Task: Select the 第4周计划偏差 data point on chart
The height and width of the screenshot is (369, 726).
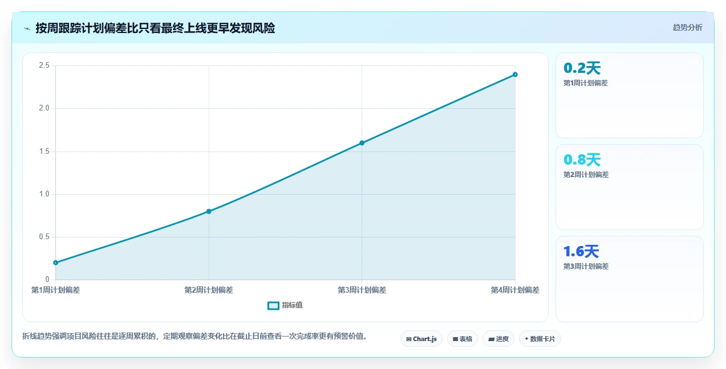Action: click(515, 75)
